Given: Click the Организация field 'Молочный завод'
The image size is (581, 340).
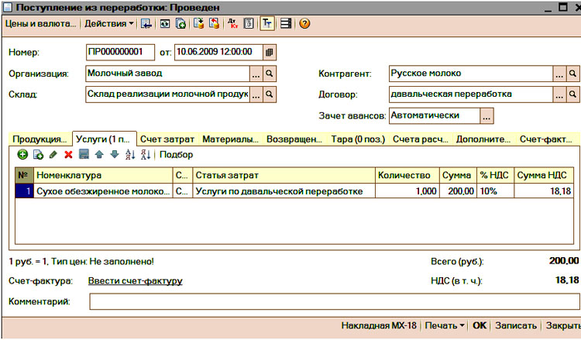Looking at the screenshot, I should pyautogui.click(x=167, y=74).
